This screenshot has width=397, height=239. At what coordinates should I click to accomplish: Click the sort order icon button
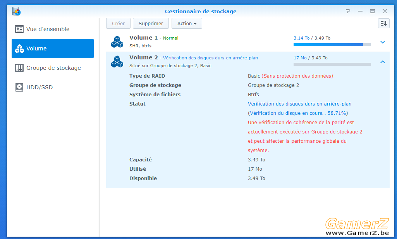point(383,23)
